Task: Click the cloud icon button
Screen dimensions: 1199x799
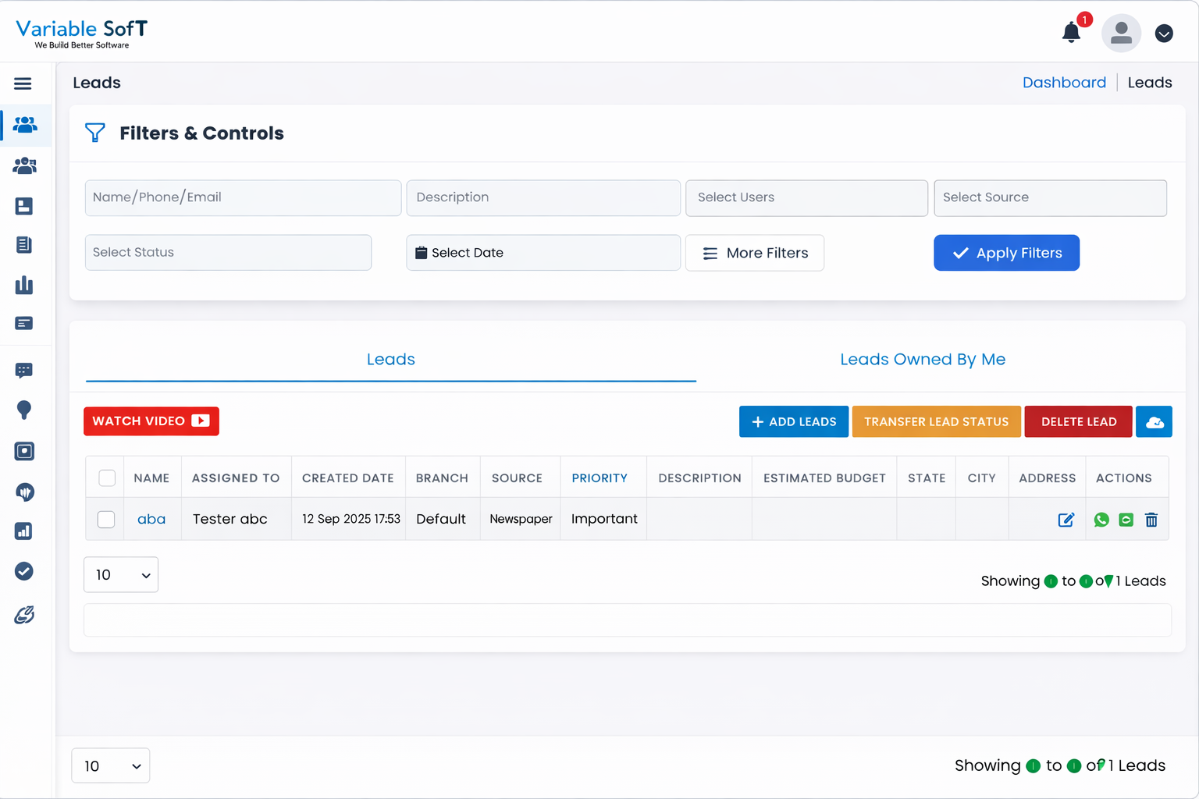Action: 1154,422
